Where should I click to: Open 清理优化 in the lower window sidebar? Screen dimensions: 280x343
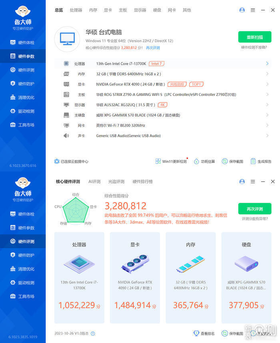coord(23,269)
